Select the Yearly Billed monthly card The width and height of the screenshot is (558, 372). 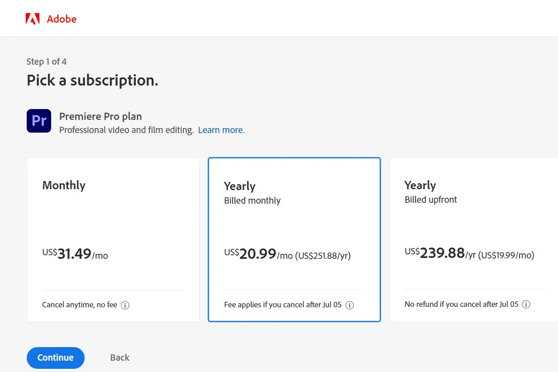click(x=294, y=239)
